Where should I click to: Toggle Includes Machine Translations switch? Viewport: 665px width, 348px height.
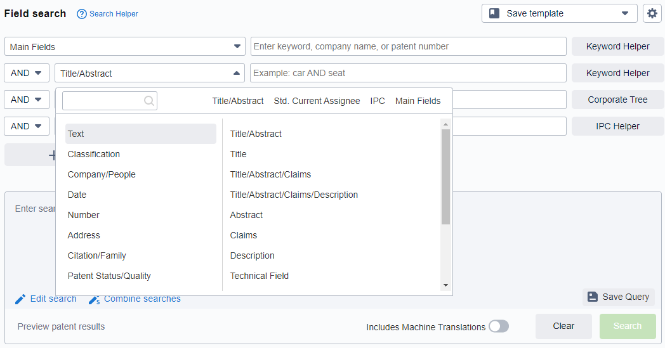498,326
